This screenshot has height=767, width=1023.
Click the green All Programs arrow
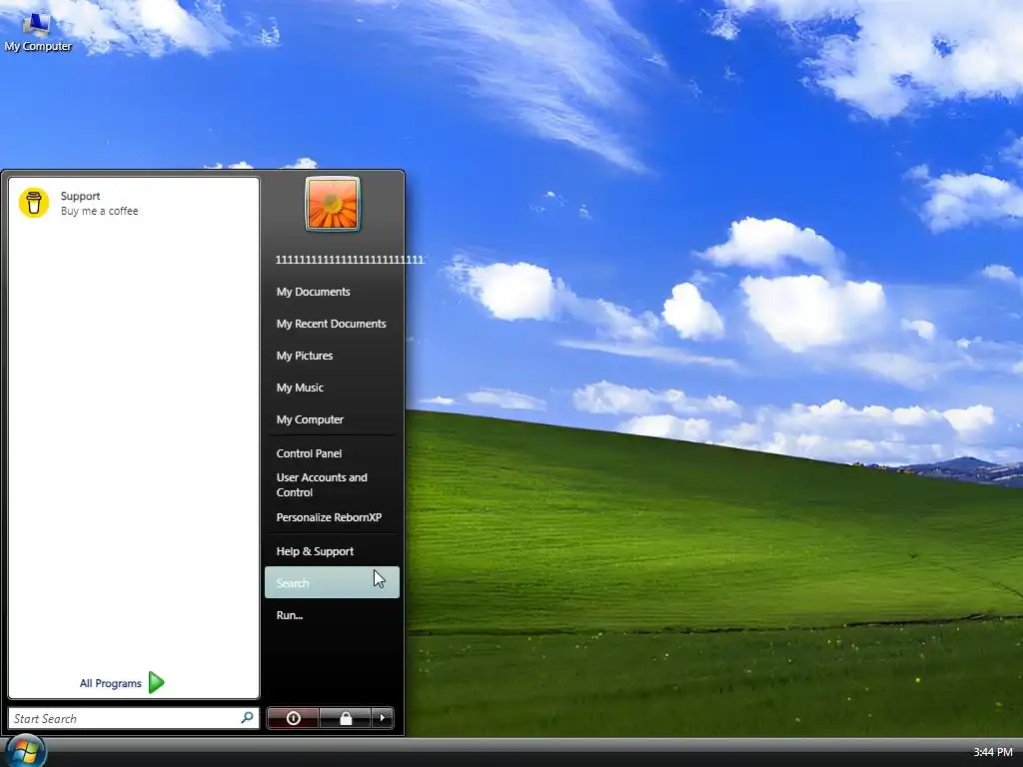pyautogui.click(x=156, y=682)
